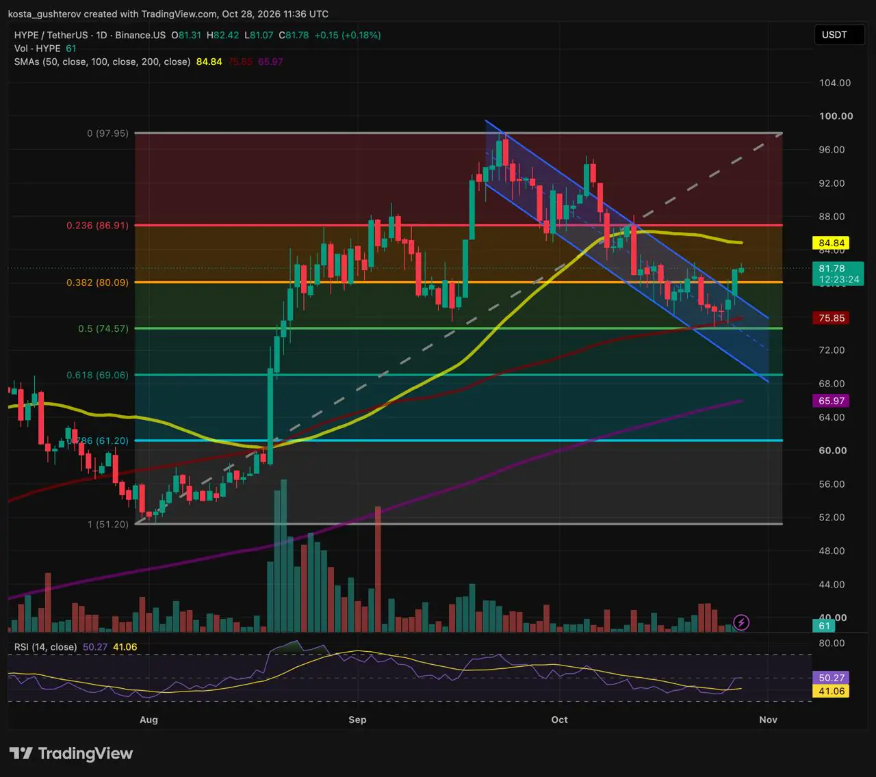This screenshot has width=876, height=777.
Task: Click the Vol HYPE indicator label
Action: [x=38, y=49]
